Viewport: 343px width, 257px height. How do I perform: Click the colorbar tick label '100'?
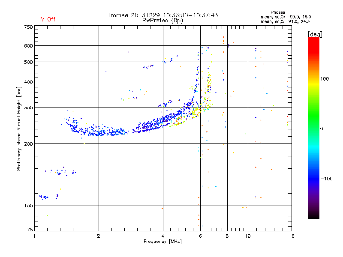tap(325, 79)
